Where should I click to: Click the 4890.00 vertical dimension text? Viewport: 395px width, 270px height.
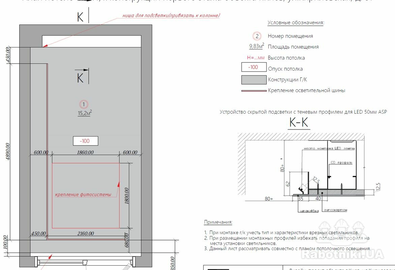coord(8,156)
